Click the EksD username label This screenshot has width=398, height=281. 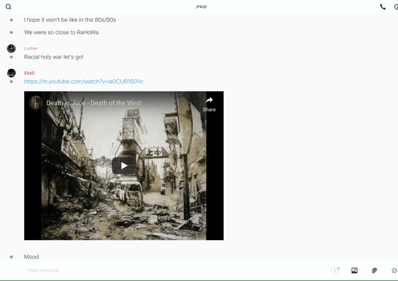[29, 73]
